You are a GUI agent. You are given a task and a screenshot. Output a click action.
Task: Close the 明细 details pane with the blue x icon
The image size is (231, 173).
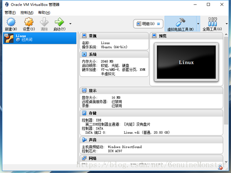point(158,24)
